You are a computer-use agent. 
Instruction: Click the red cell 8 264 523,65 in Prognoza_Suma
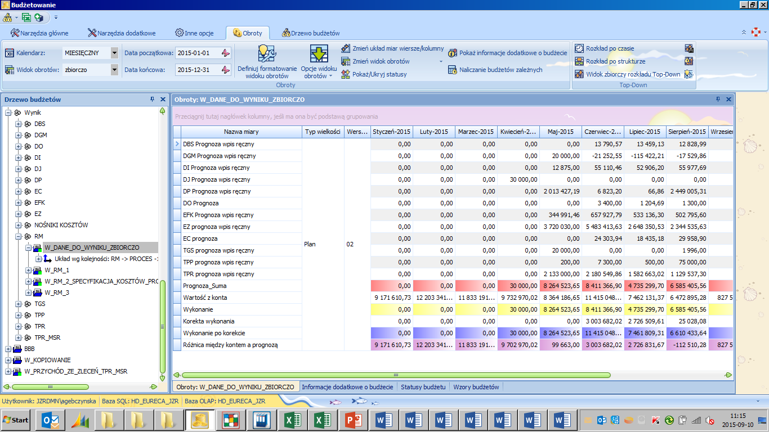(x=561, y=286)
